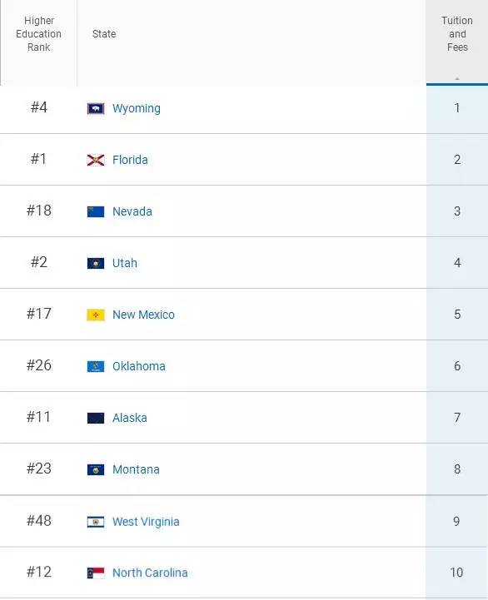Click the New Mexico flag icon
The width and height of the screenshot is (488, 600).
96,315
